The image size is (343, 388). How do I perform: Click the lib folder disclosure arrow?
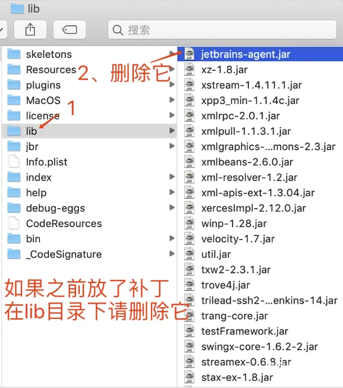172,130
